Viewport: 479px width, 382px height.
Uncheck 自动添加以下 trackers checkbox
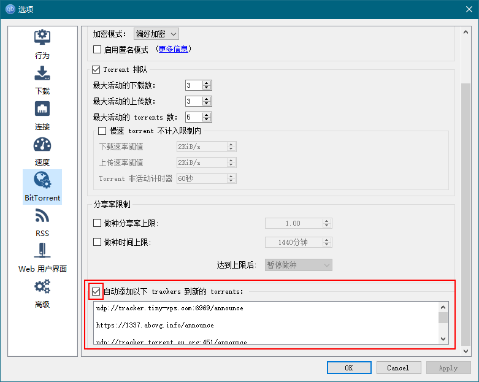(x=96, y=292)
